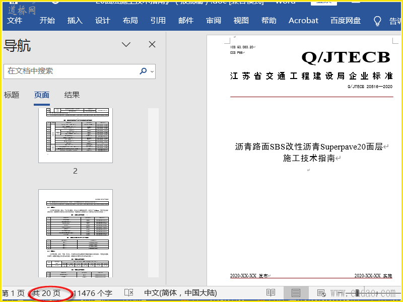Open the 帮助 ribbon tab
The image size is (403, 302).
click(x=268, y=21)
